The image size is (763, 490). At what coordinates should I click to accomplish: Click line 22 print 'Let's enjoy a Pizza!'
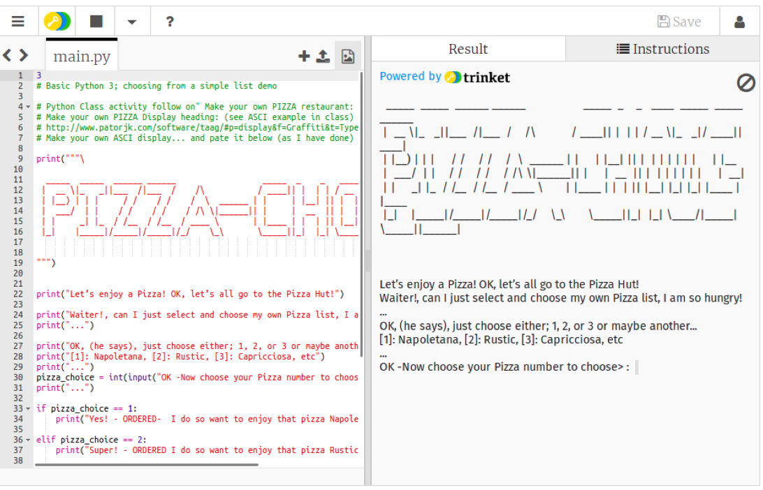190,294
